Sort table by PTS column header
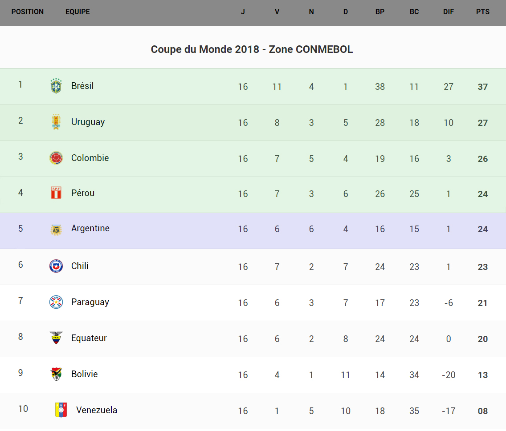The height and width of the screenshot is (431, 506). 483,12
